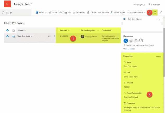Click the Word icon in the details pane header
Viewport: 165px width, 113px height.
(125, 19)
